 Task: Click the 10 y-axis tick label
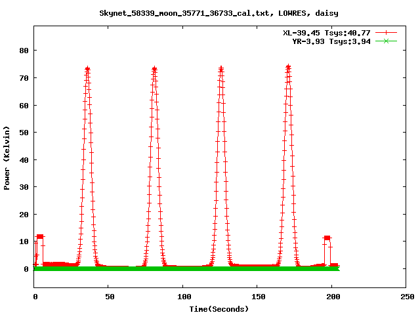click(x=24, y=241)
